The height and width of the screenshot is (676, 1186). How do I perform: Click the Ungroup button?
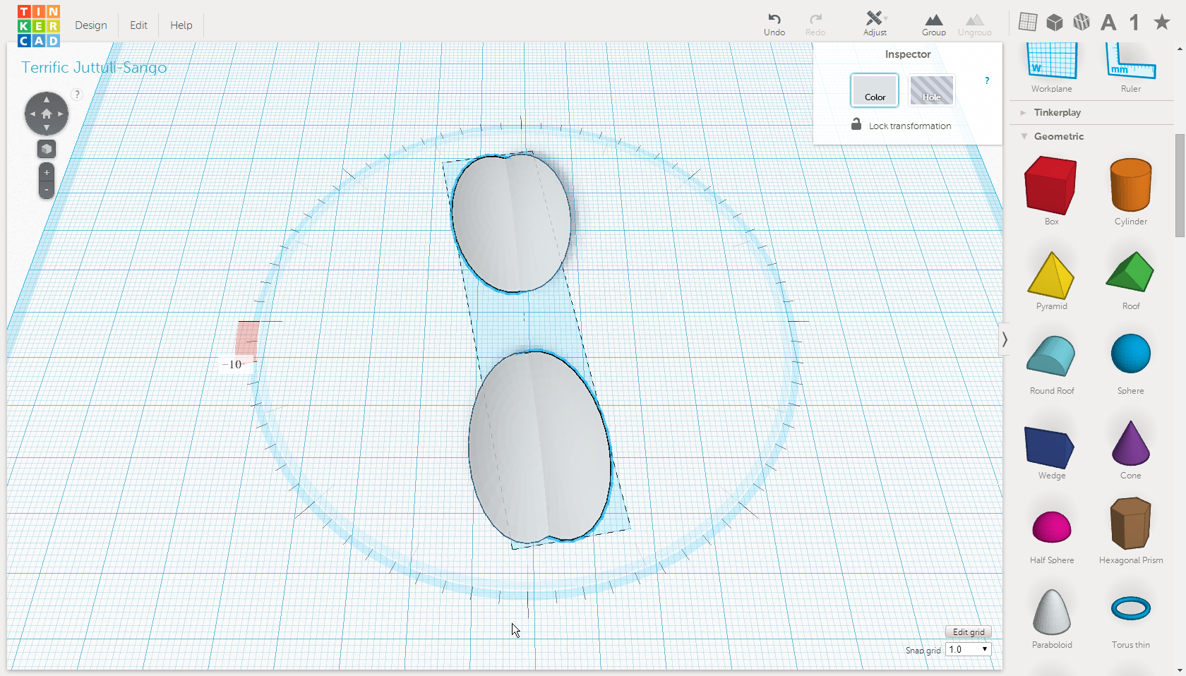[x=975, y=24]
